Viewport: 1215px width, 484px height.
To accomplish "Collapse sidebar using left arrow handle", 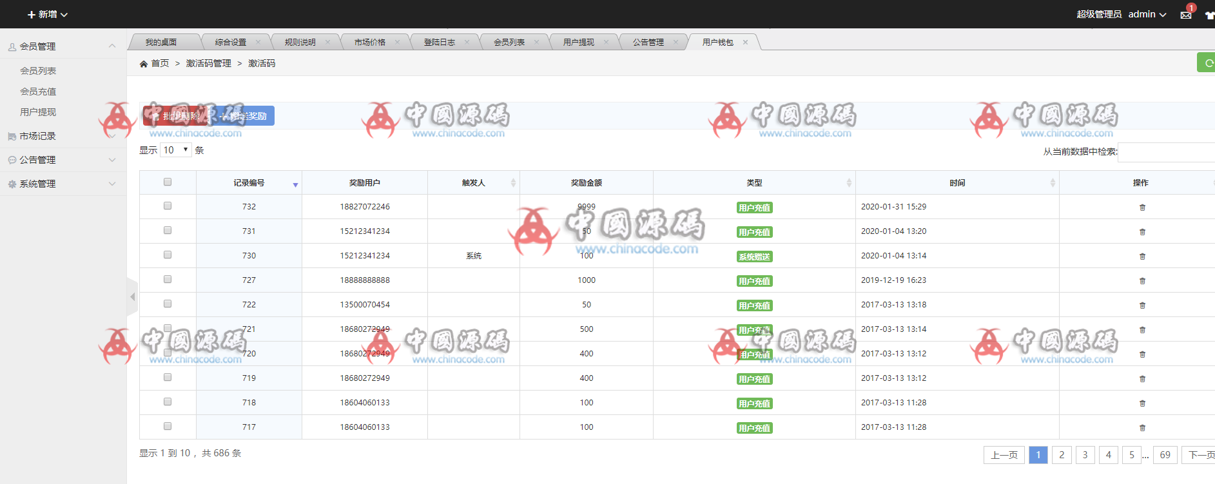I will (132, 297).
